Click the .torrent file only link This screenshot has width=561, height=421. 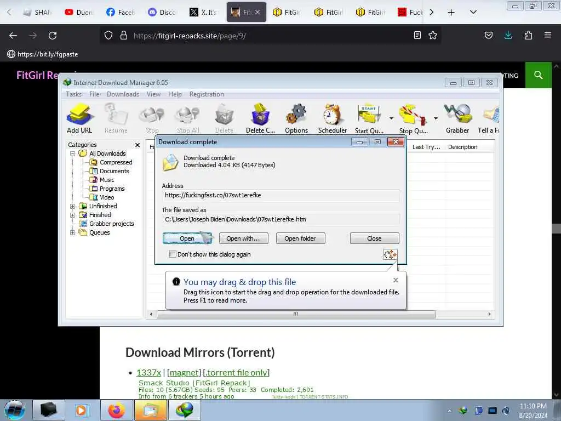tap(237, 373)
